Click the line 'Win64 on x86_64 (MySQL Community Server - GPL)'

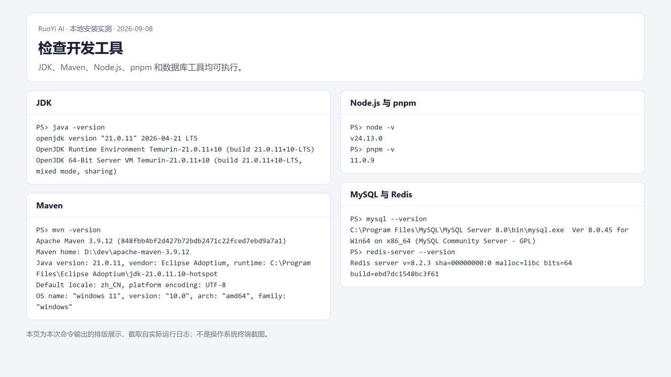click(443, 241)
